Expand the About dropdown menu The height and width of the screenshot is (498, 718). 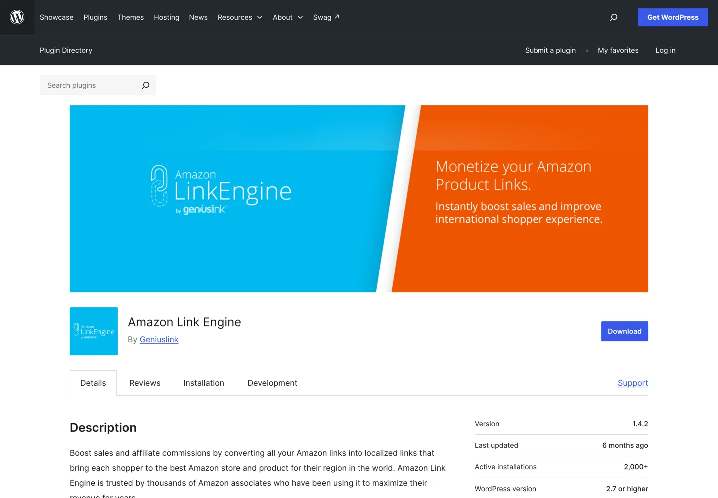[x=288, y=17]
